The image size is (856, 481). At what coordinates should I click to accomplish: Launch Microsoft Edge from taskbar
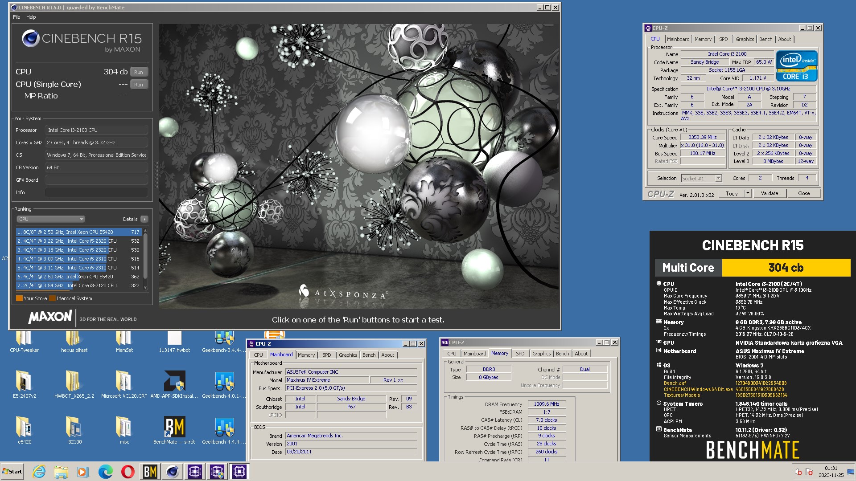105,472
